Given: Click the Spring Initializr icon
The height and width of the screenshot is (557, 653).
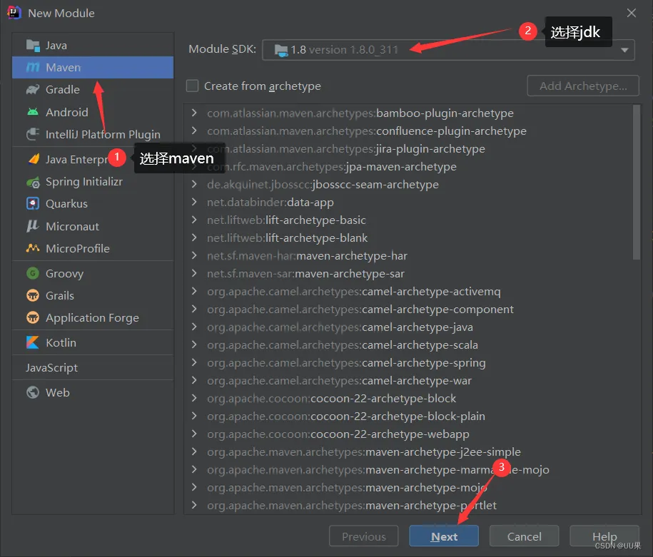Looking at the screenshot, I should click(33, 182).
